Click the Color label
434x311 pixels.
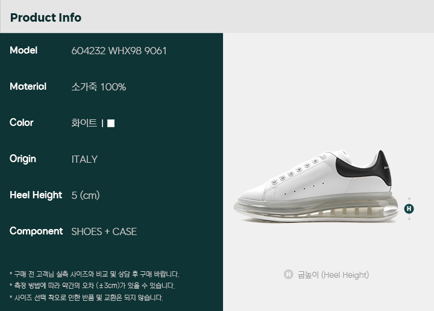tap(21, 122)
